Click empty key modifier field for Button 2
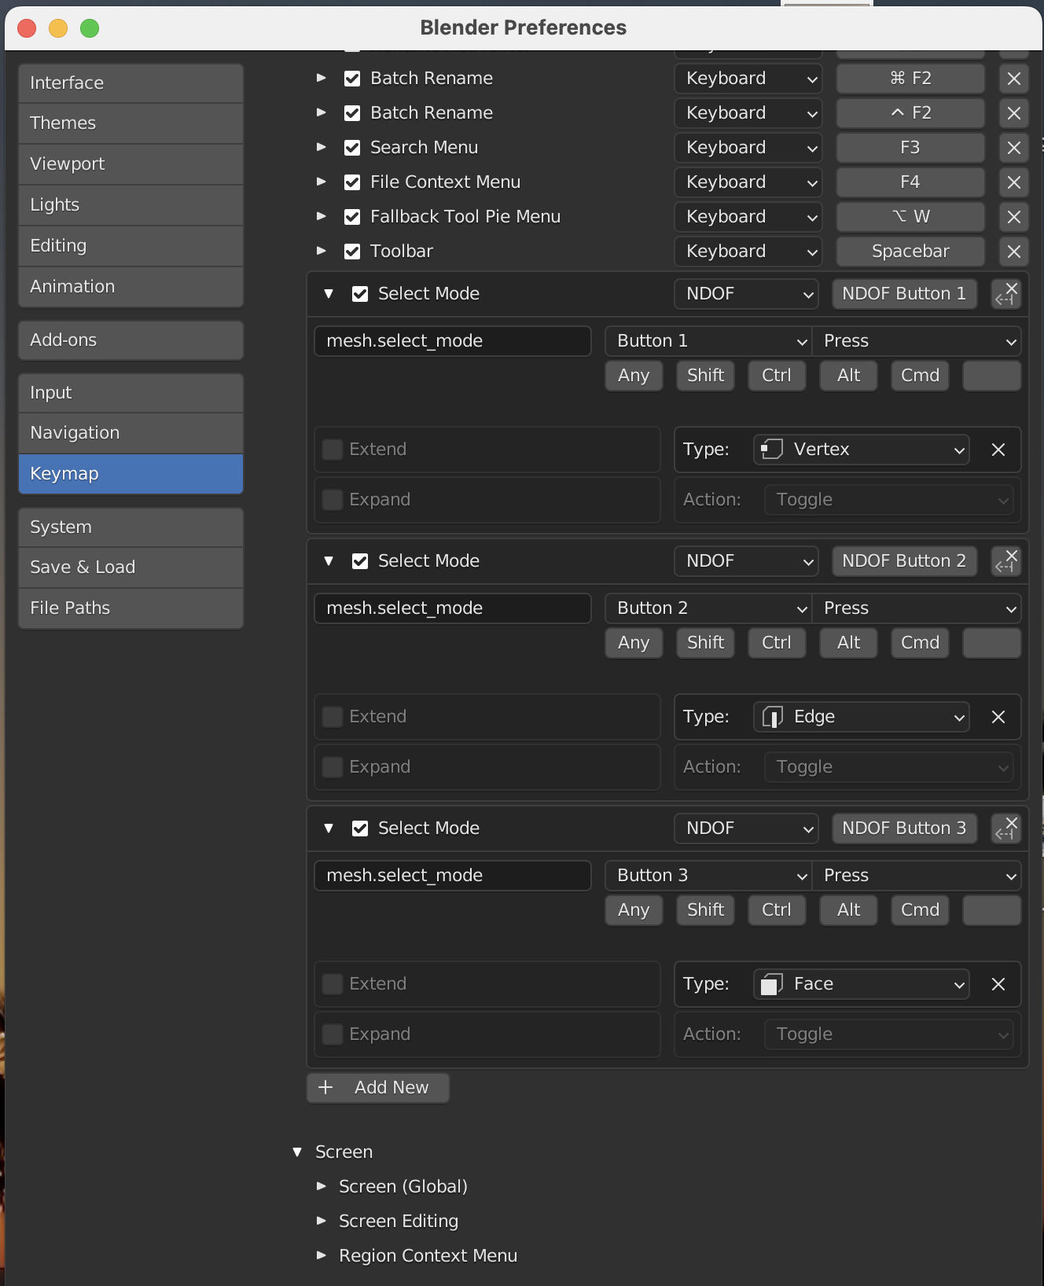Image resolution: width=1044 pixels, height=1286 pixels. coord(992,643)
